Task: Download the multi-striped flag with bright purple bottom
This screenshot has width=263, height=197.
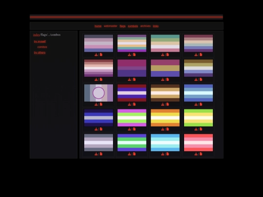Action: click(x=130, y=54)
